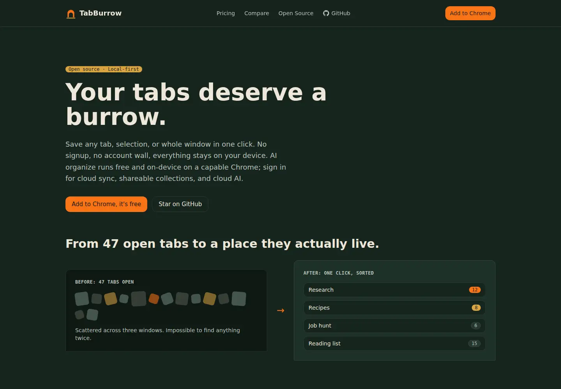Click the "Your tabs deserve a burrow." headline

(x=196, y=104)
